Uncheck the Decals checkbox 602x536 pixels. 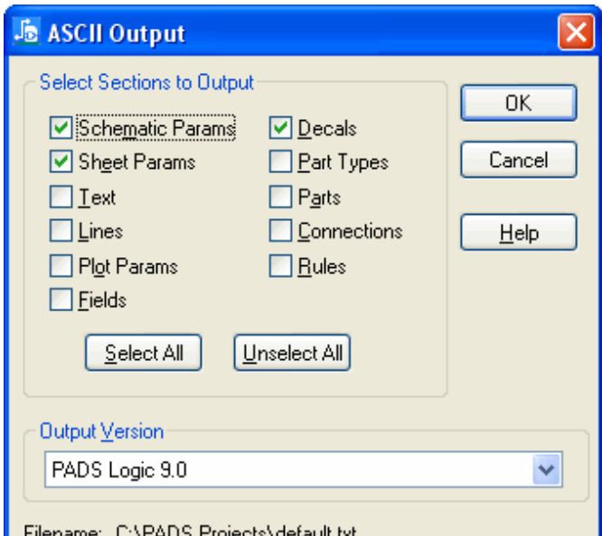point(280,129)
